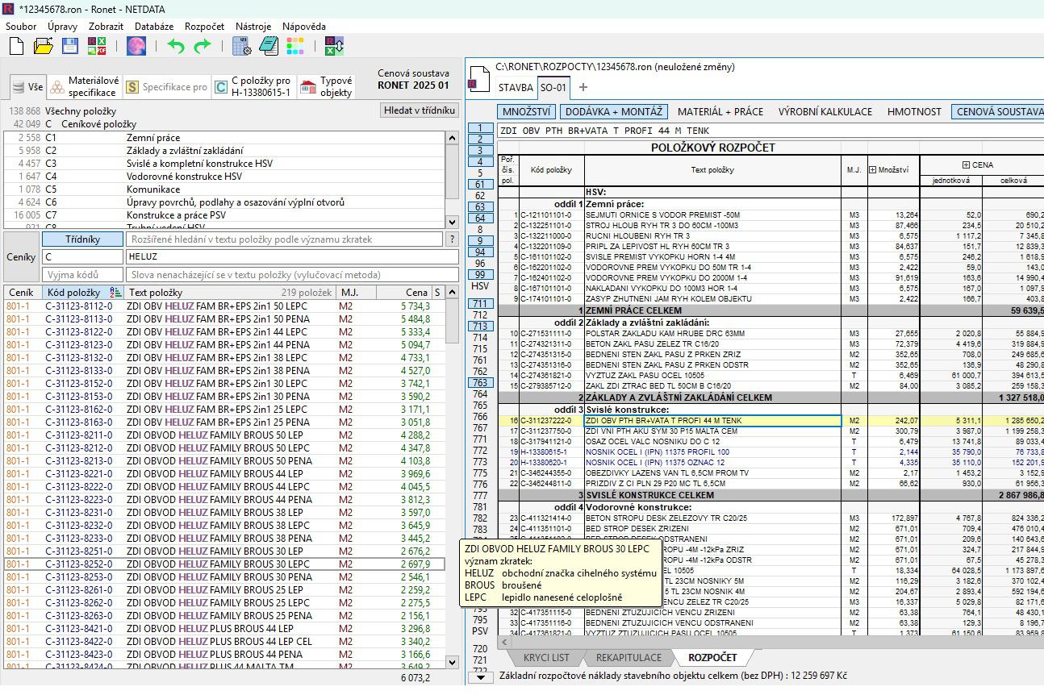Export to Excel/PDF using the RX PDF icon
Viewport: 1044px width, 695px height.
tap(97, 46)
